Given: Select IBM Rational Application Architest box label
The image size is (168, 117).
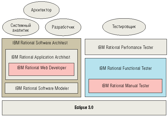Looking at the screenshot, I should tap(41, 57).
